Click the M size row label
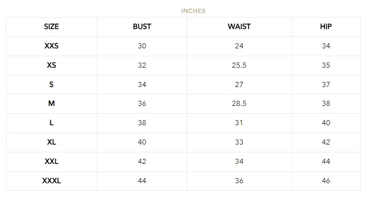This screenshot has height=197, width=367. click(x=51, y=104)
